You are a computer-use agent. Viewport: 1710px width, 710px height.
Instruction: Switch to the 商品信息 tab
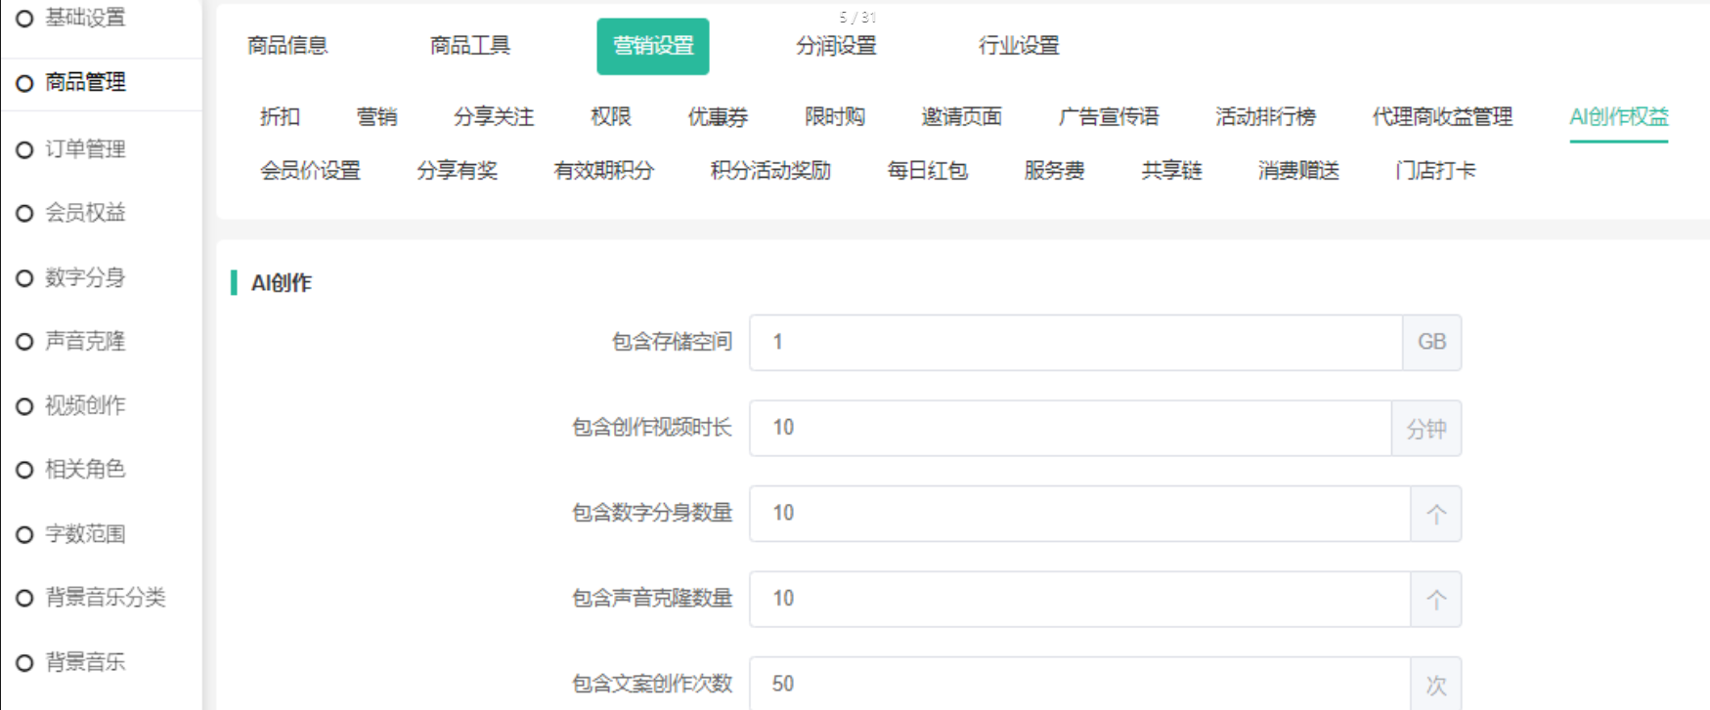coord(287,46)
